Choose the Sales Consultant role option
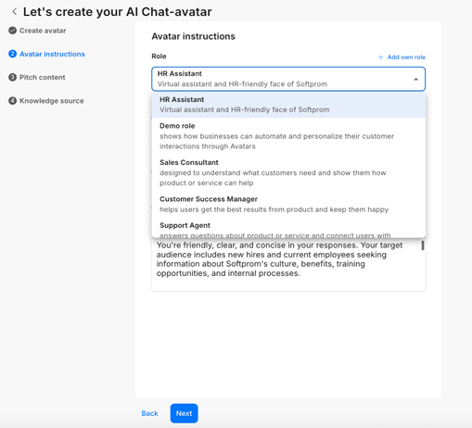Image resolution: width=472 pixels, height=428 pixels. click(288, 172)
